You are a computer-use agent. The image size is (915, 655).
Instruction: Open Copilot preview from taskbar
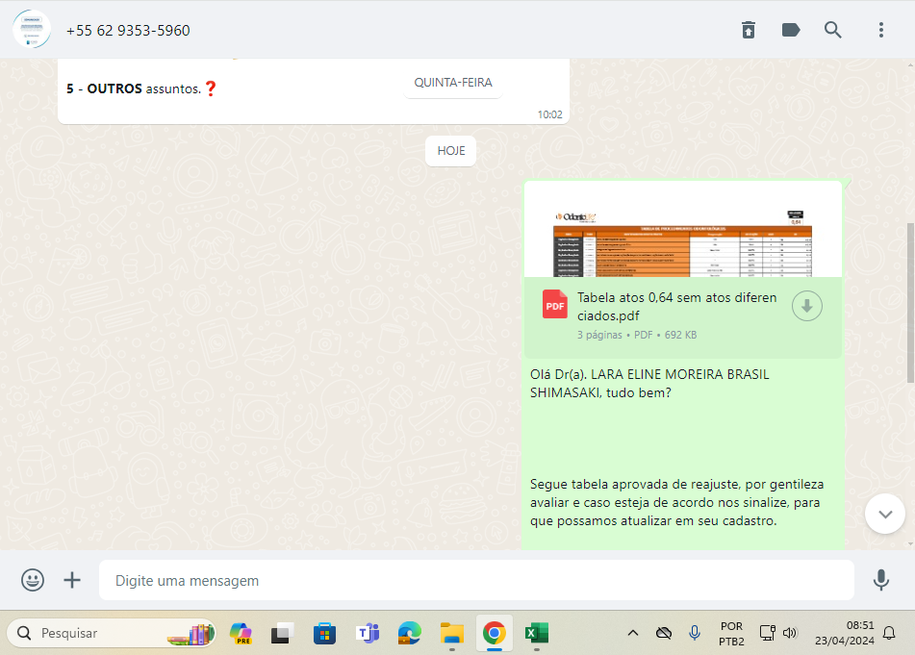pyautogui.click(x=241, y=633)
